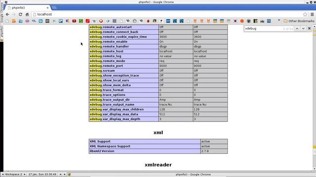Close the find bar

pyautogui.click(x=310, y=29)
